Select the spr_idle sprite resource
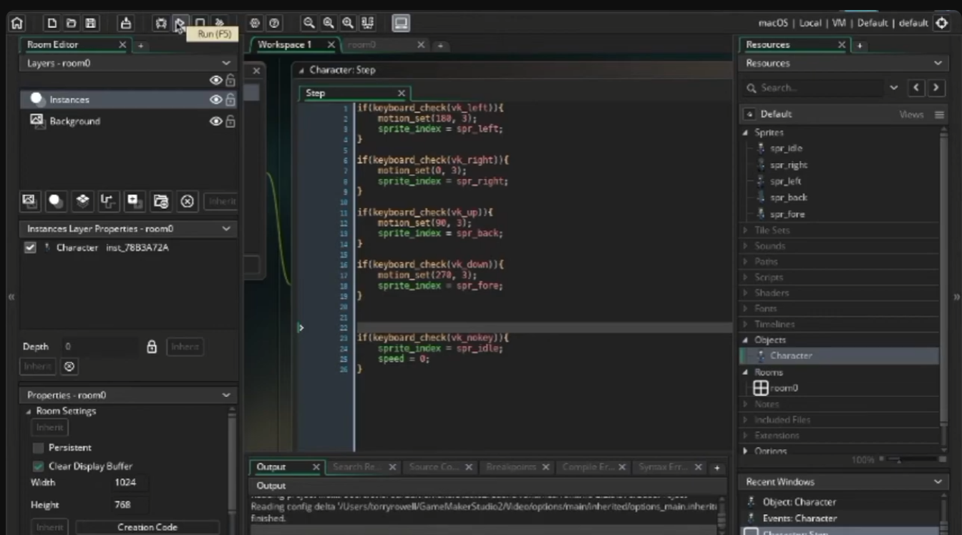Viewport: 962px width, 535px height. coord(786,148)
